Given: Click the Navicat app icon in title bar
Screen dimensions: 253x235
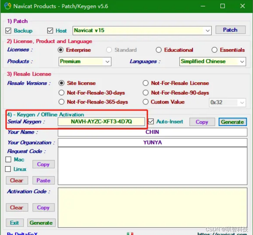Looking at the screenshot, I should tap(7, 6).
